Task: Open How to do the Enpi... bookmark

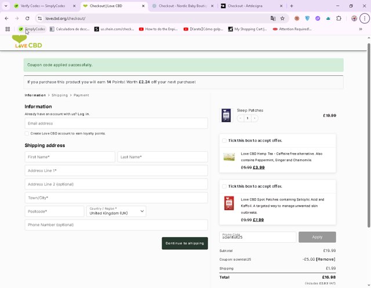Action: [158, 29]
